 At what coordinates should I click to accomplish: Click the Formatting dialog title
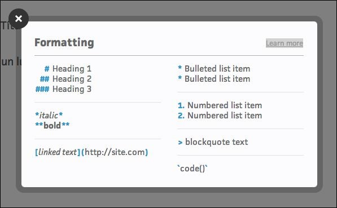(x=64, y=42)
